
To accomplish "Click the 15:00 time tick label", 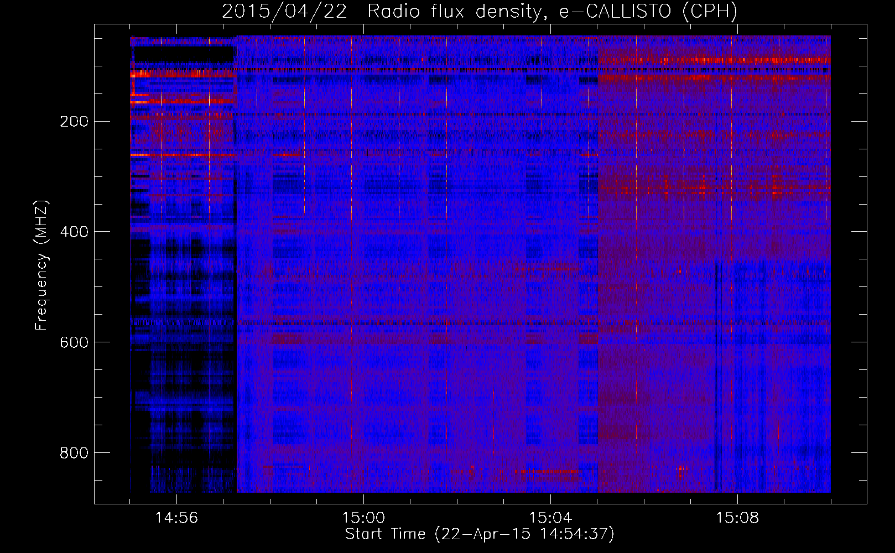I will click(x=363, y=518).
